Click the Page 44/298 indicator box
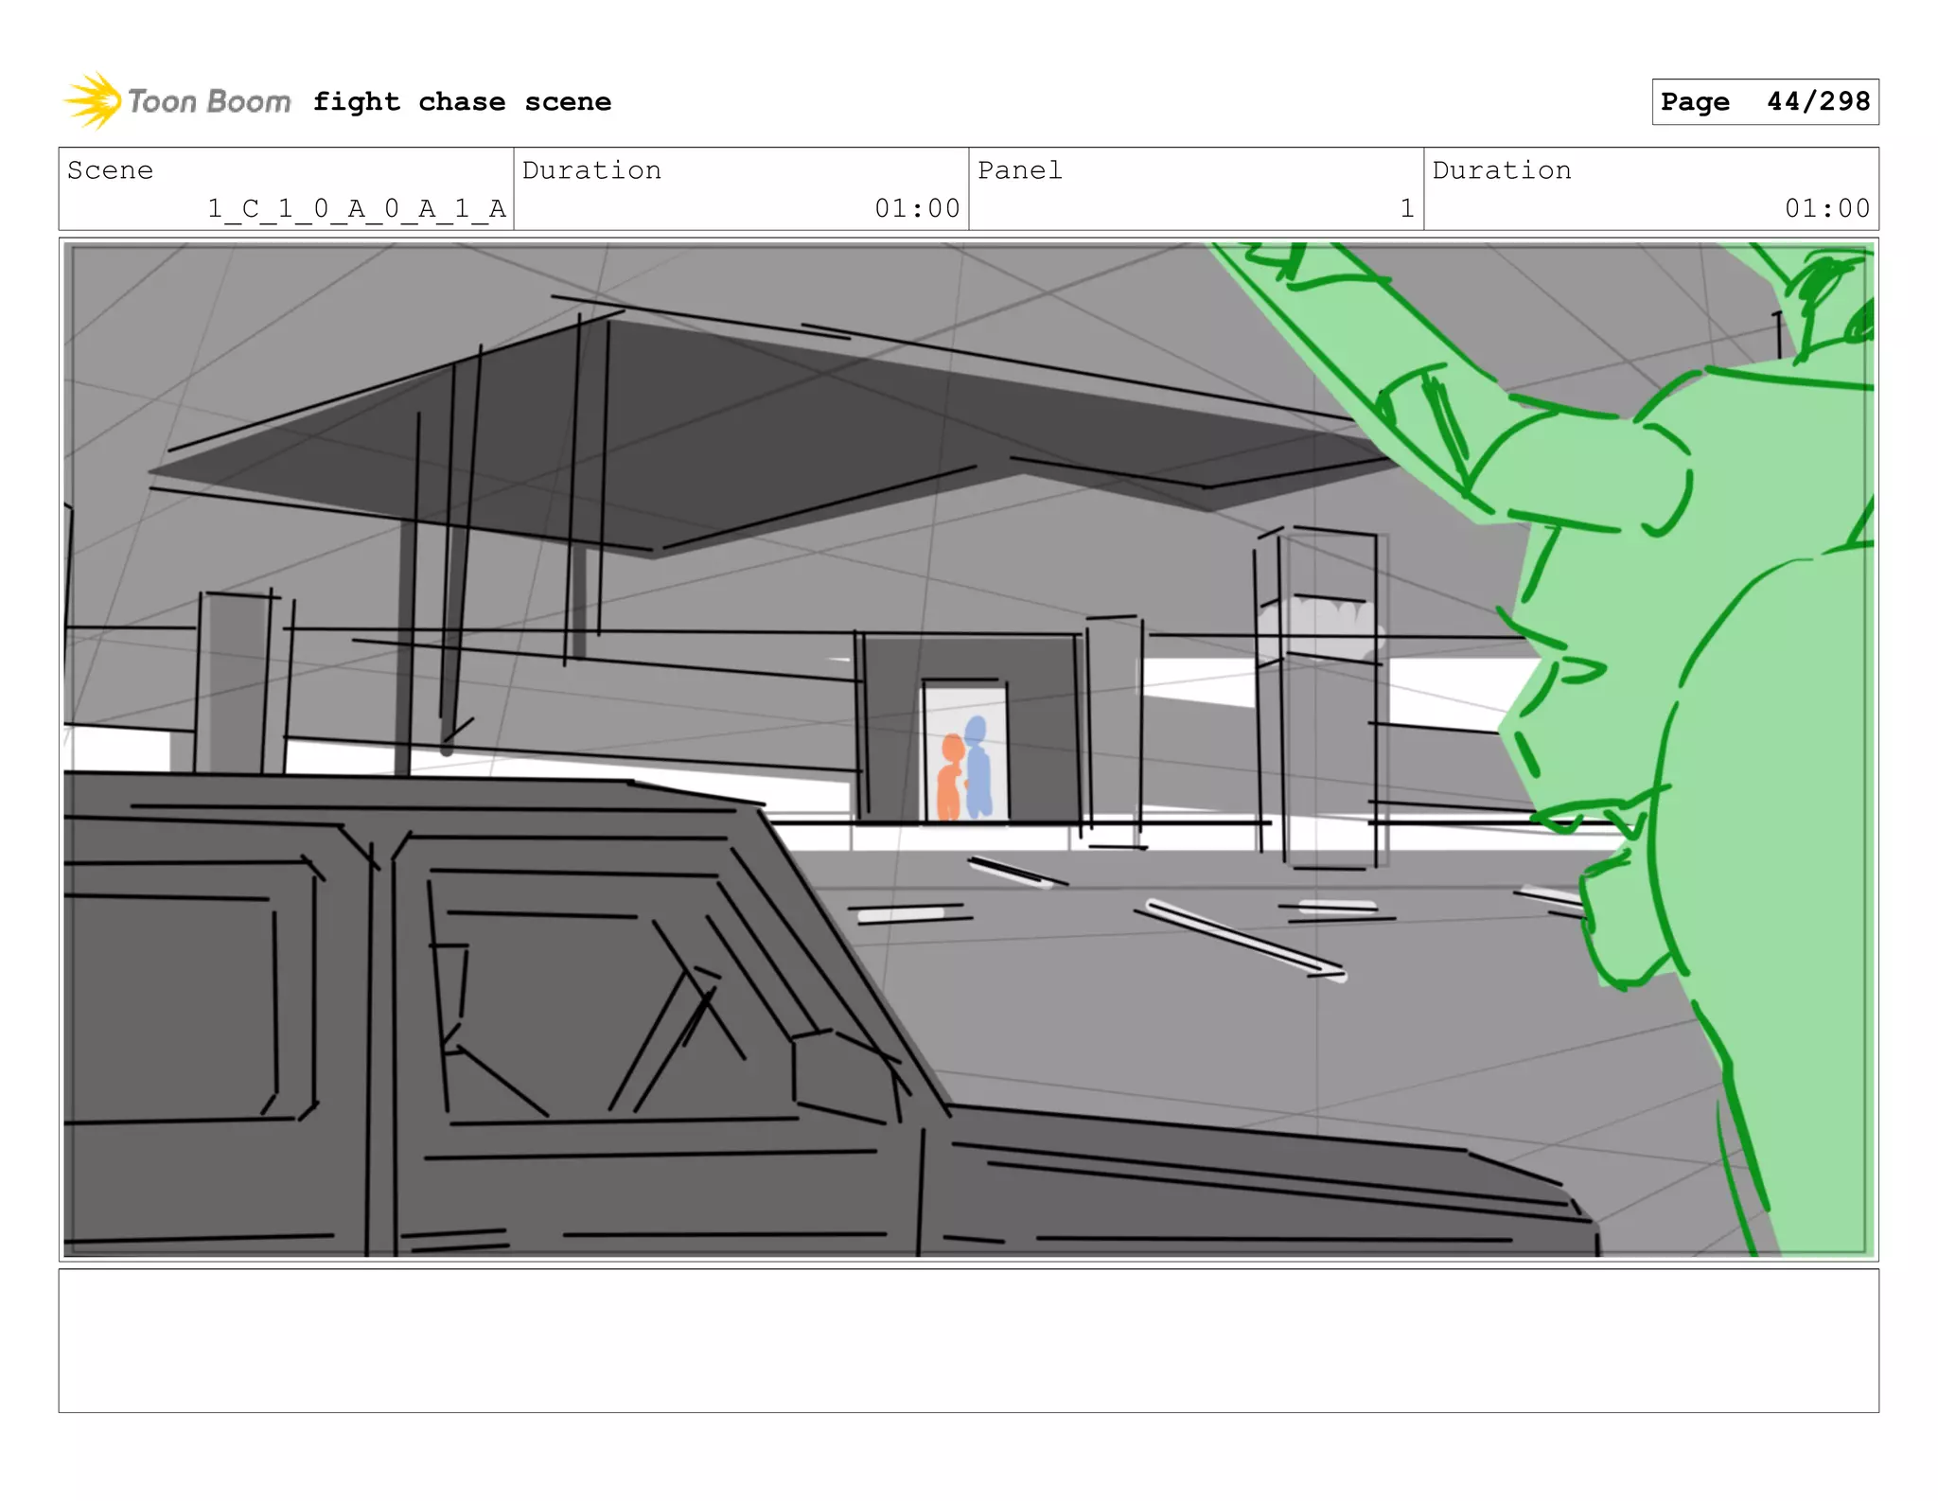The width and height of the screenshot is (1938, 1501). coord(1765,101)
